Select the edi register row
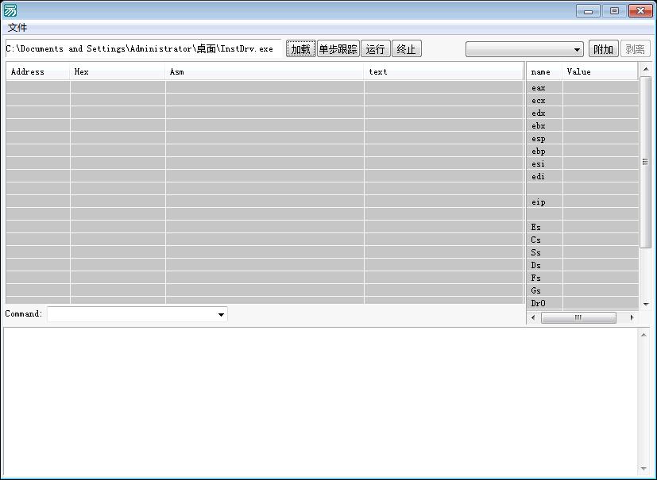 click(582, 176)
